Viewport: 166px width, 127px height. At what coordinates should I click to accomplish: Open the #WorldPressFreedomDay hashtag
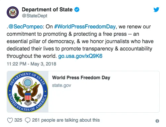(x=85, y=27)
